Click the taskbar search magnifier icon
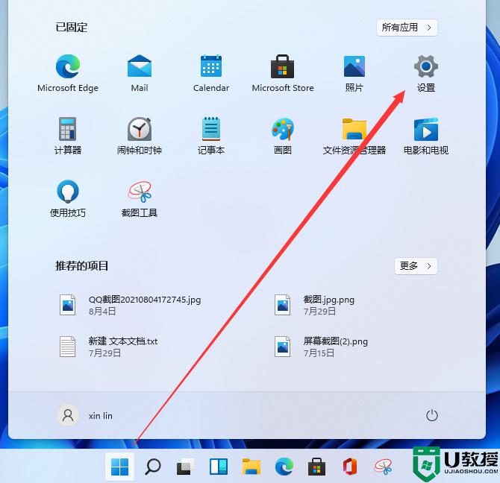The image size is (500, 483). (153, 467)
